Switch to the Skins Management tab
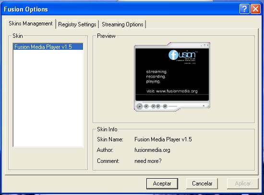Screen dimensions: 264x195 point(30,23)
